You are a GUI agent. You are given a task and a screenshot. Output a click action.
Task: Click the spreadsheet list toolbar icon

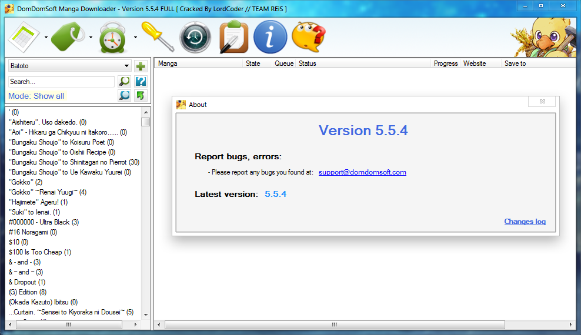24,37
